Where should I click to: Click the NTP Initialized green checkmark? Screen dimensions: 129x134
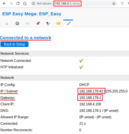(81, 67)
